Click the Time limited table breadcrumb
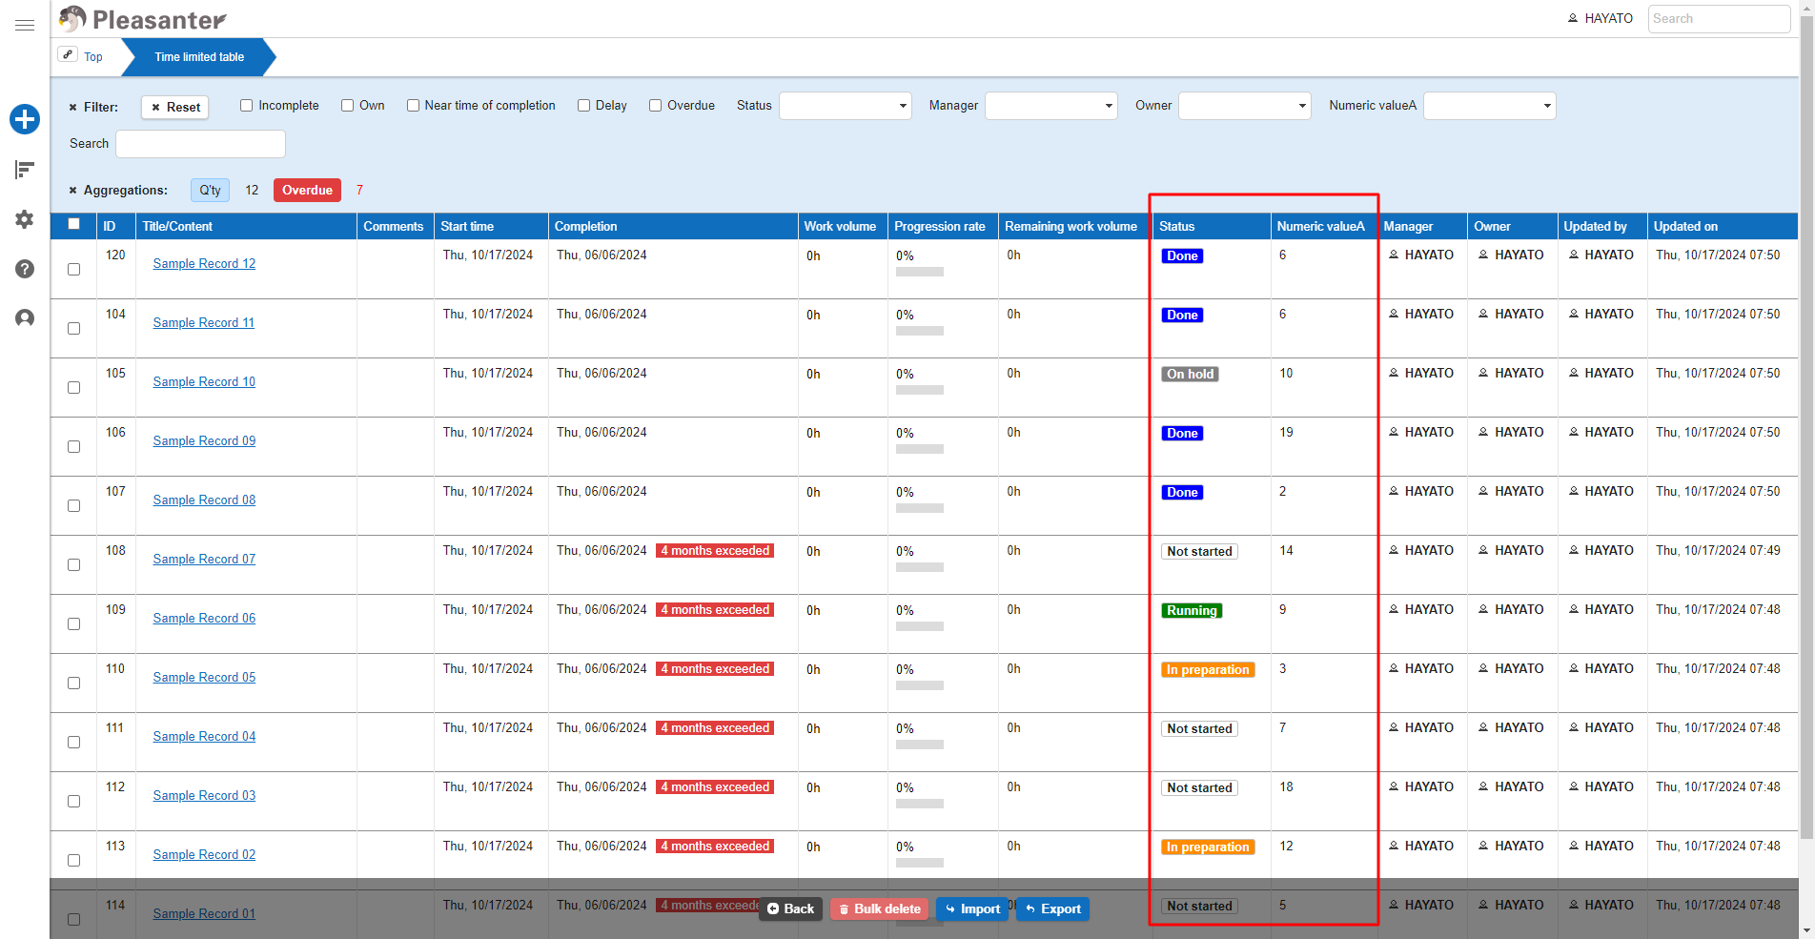 coord(199,57)
